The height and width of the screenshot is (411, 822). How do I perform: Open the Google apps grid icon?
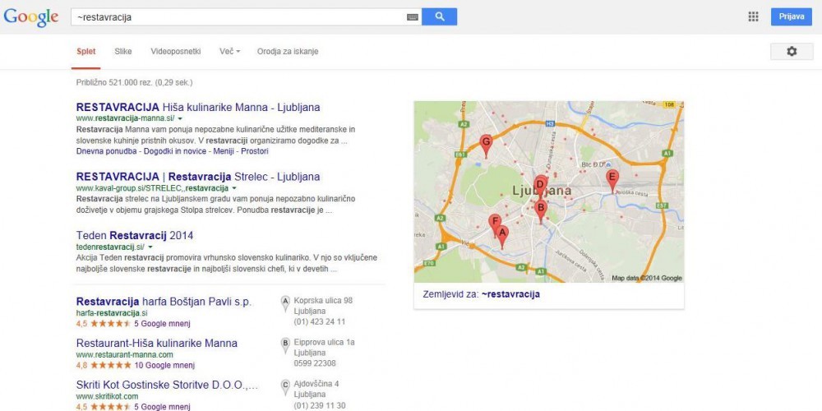753,16
